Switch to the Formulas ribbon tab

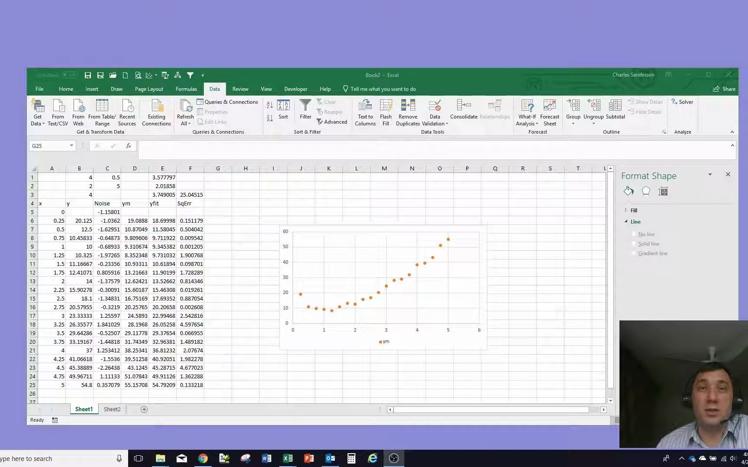point(186,89)
